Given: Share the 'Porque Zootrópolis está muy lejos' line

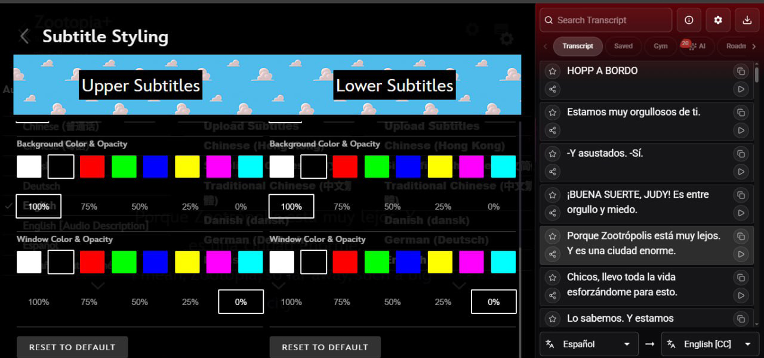Looking at the screenshot, I should point(553,254).
